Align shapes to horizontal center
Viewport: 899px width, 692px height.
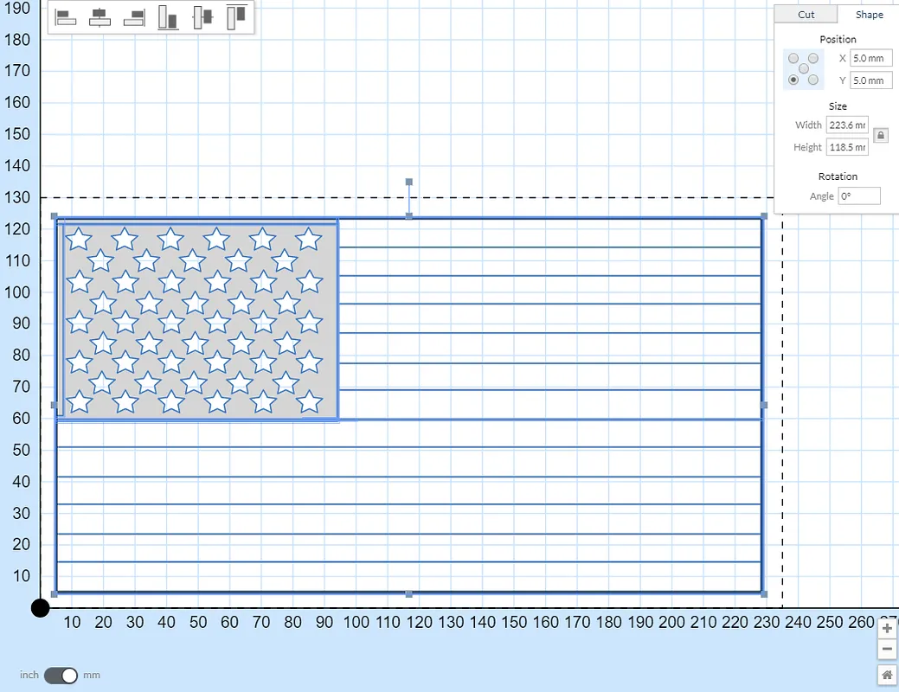[x=100, y=17]
